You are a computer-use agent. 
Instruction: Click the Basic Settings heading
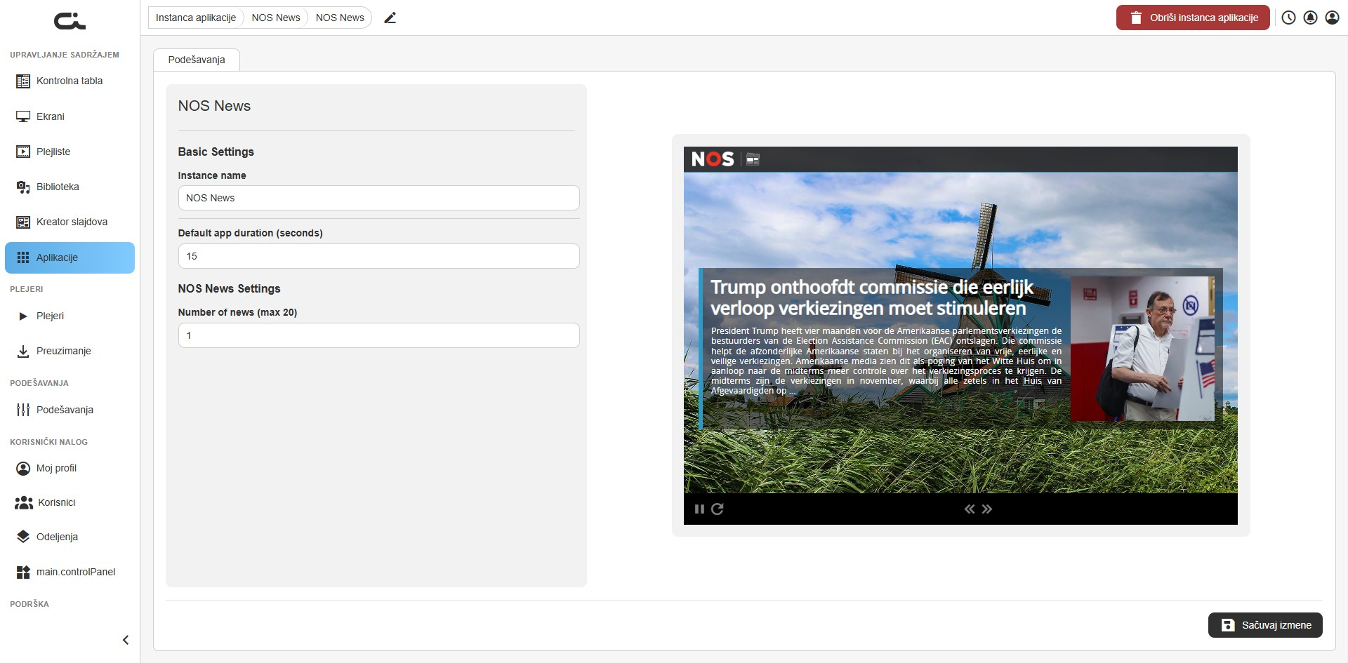216,152
